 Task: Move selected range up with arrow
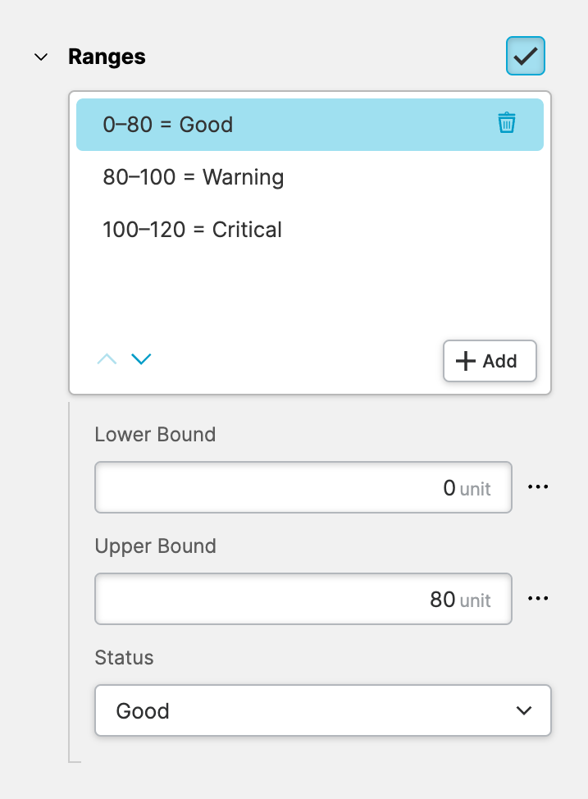coord(107,359)
